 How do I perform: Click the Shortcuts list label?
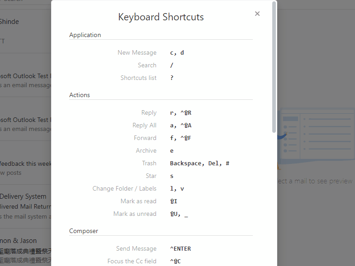[138, 78]
